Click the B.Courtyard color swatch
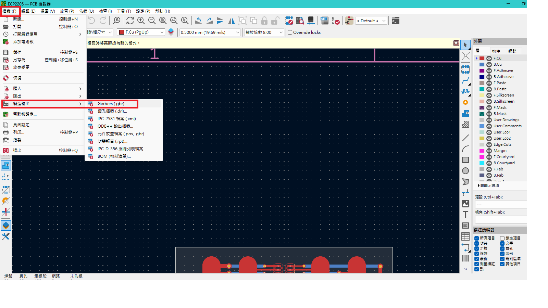 (x=482, y=163)
